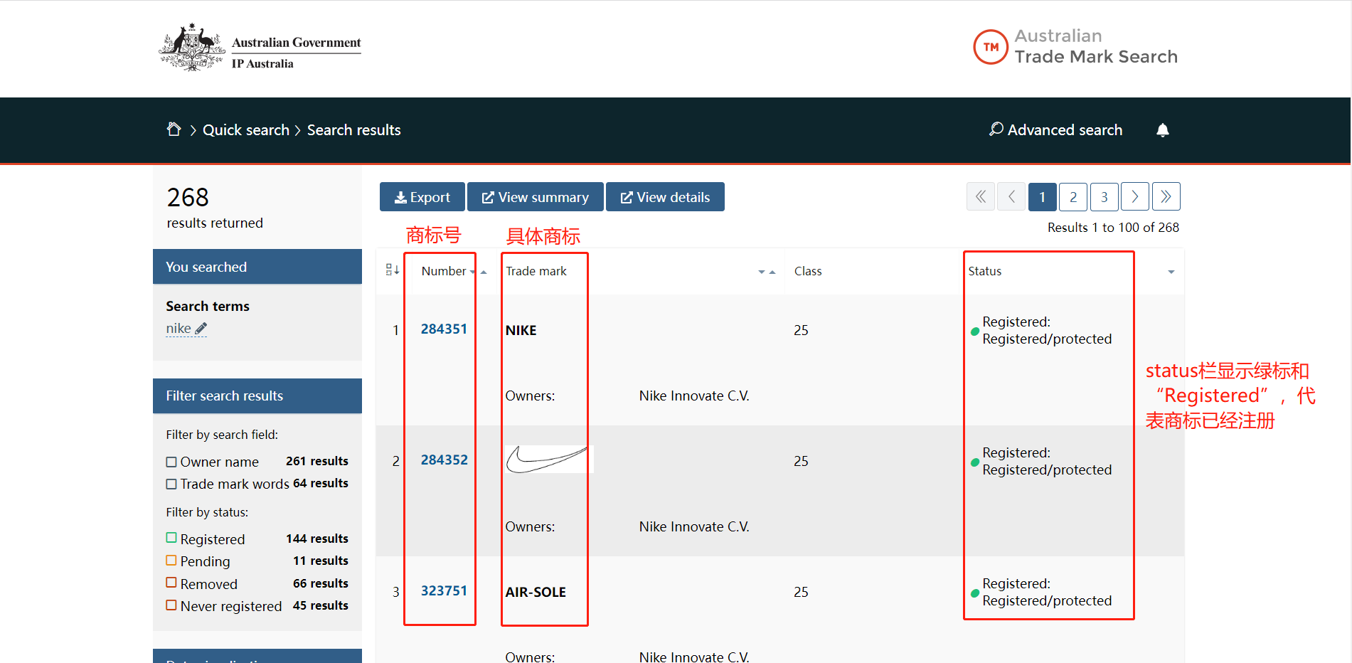This screenshot has height=663, width=1352.
Task: Sort by Number column arrows
Action: [x=478, y=272]
